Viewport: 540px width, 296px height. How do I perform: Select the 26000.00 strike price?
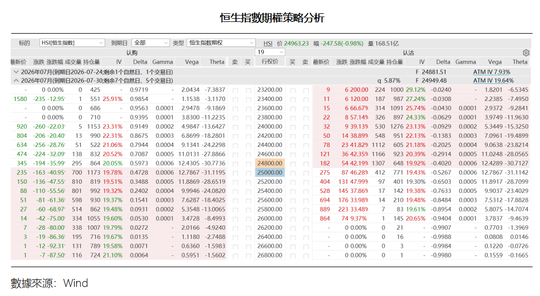[x=270, y=219]
